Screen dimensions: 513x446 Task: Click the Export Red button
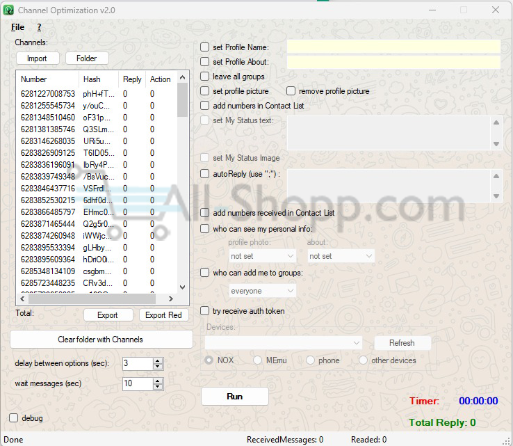pos(163,315)
